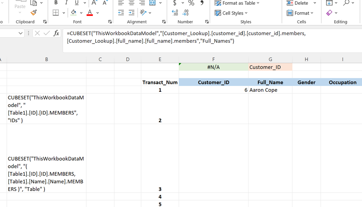This screenshot has height=207, width=362.
Task: Select the Full_Name header cell
Action: [270, 82]
